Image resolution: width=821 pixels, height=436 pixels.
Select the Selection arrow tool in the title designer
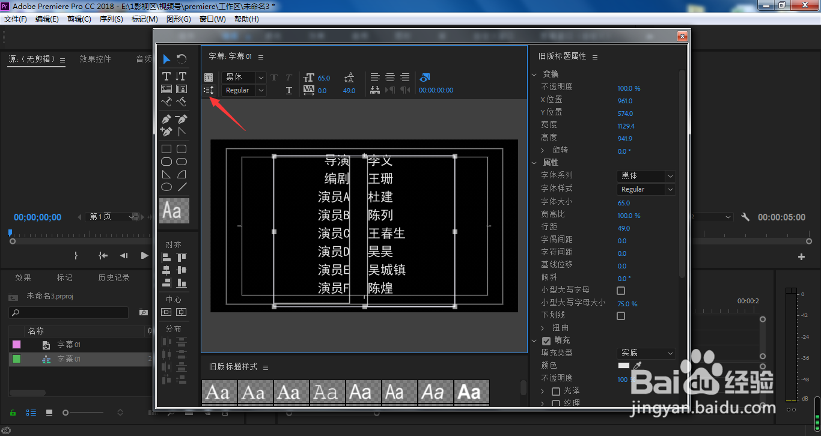coord(166,59)
